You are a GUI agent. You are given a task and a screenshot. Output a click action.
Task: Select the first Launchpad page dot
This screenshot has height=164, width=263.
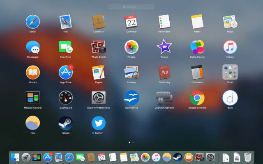click(x=129, y=142)
